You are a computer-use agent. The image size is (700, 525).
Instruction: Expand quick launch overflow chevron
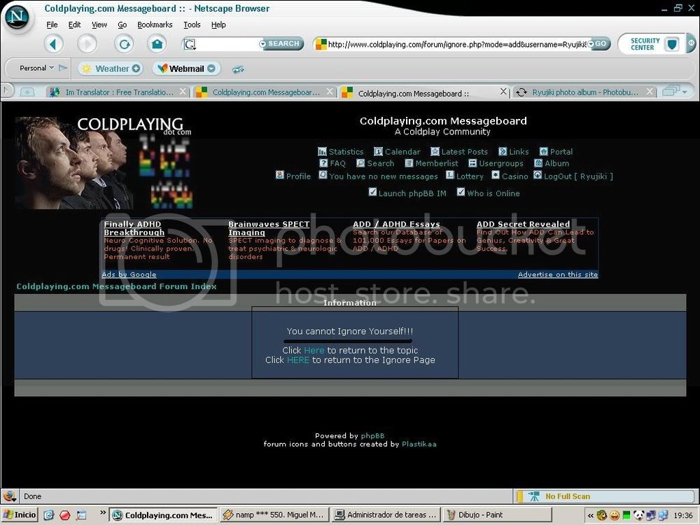tap(103, 512)
